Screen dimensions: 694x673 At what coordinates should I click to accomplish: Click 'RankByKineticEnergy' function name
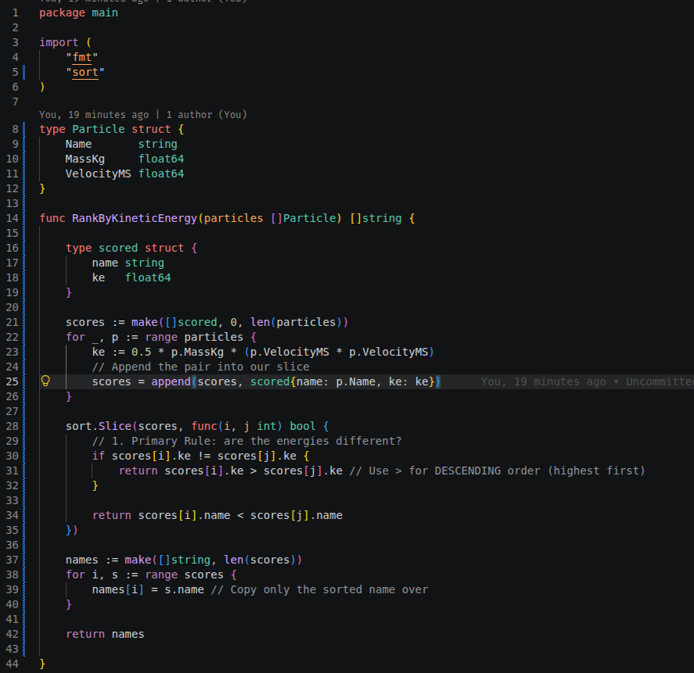pyautogui.click(x=135, y=218)
